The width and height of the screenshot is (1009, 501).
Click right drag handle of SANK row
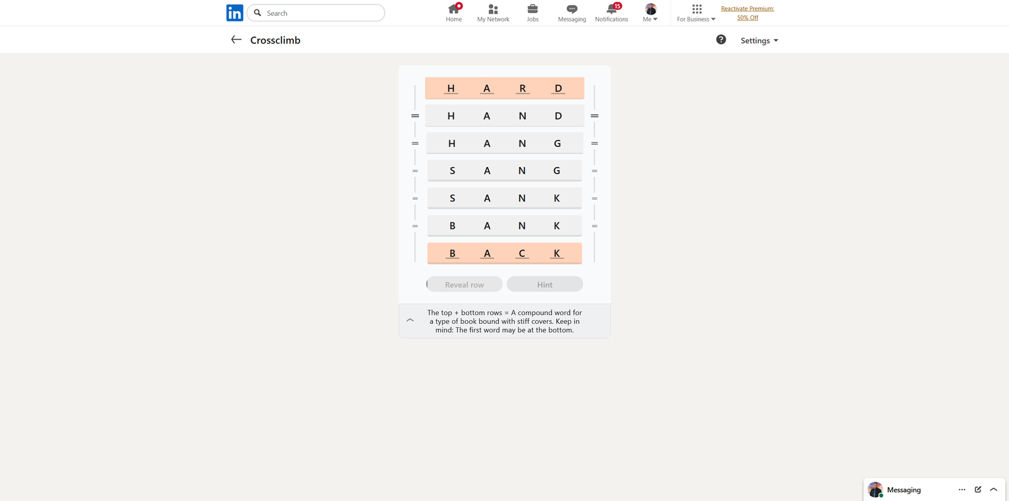(x=594, y=199)
